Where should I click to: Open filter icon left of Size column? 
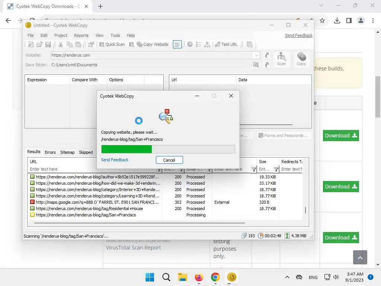tap(254, 169)
